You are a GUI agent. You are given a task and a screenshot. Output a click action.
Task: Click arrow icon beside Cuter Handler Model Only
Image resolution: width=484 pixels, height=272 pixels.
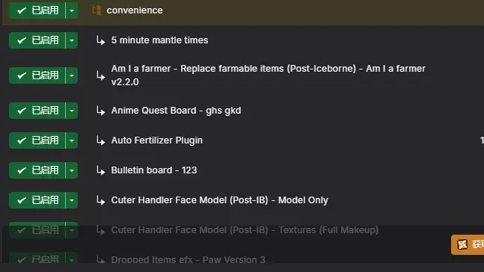[x=101, y=200]
